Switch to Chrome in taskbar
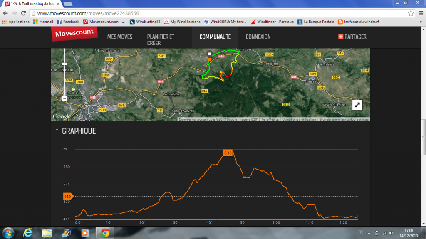The image size is (426, 239). tap(105, 233)
